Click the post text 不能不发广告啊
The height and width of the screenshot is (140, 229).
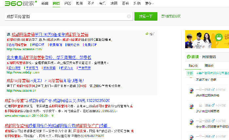(x=206, y=80)
